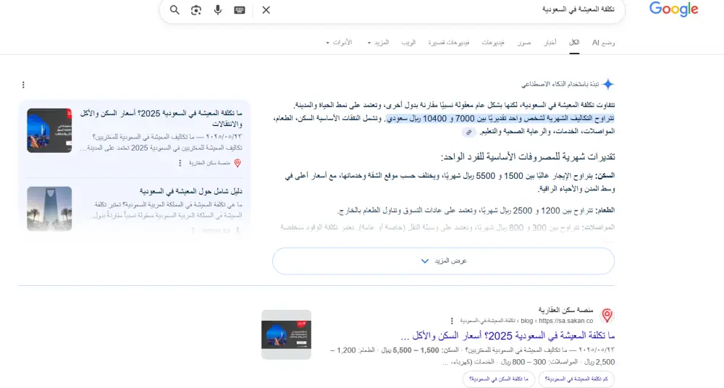Click the AI overview sparkle icon
This screenshot has height=388, width=724.
608,84
